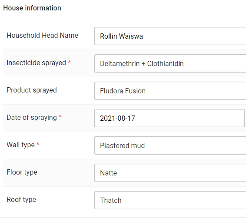
Task: Open the Insecticide sprayed dropdown
Action: point(170,63)
